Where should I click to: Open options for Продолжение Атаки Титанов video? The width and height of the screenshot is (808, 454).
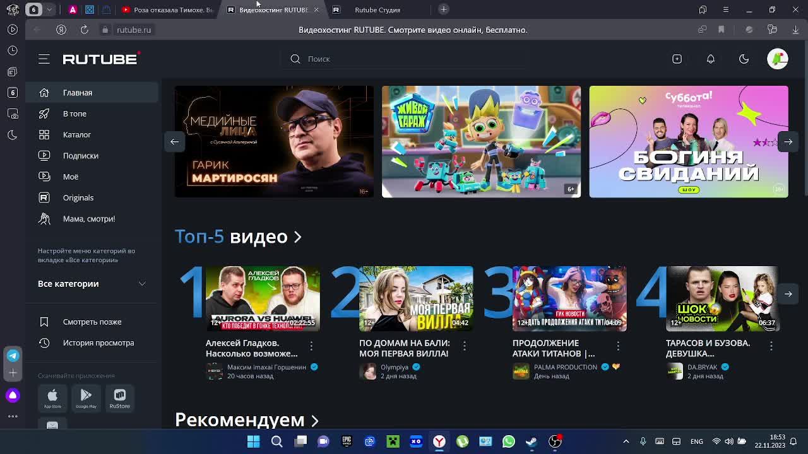(x=618, y=346)
